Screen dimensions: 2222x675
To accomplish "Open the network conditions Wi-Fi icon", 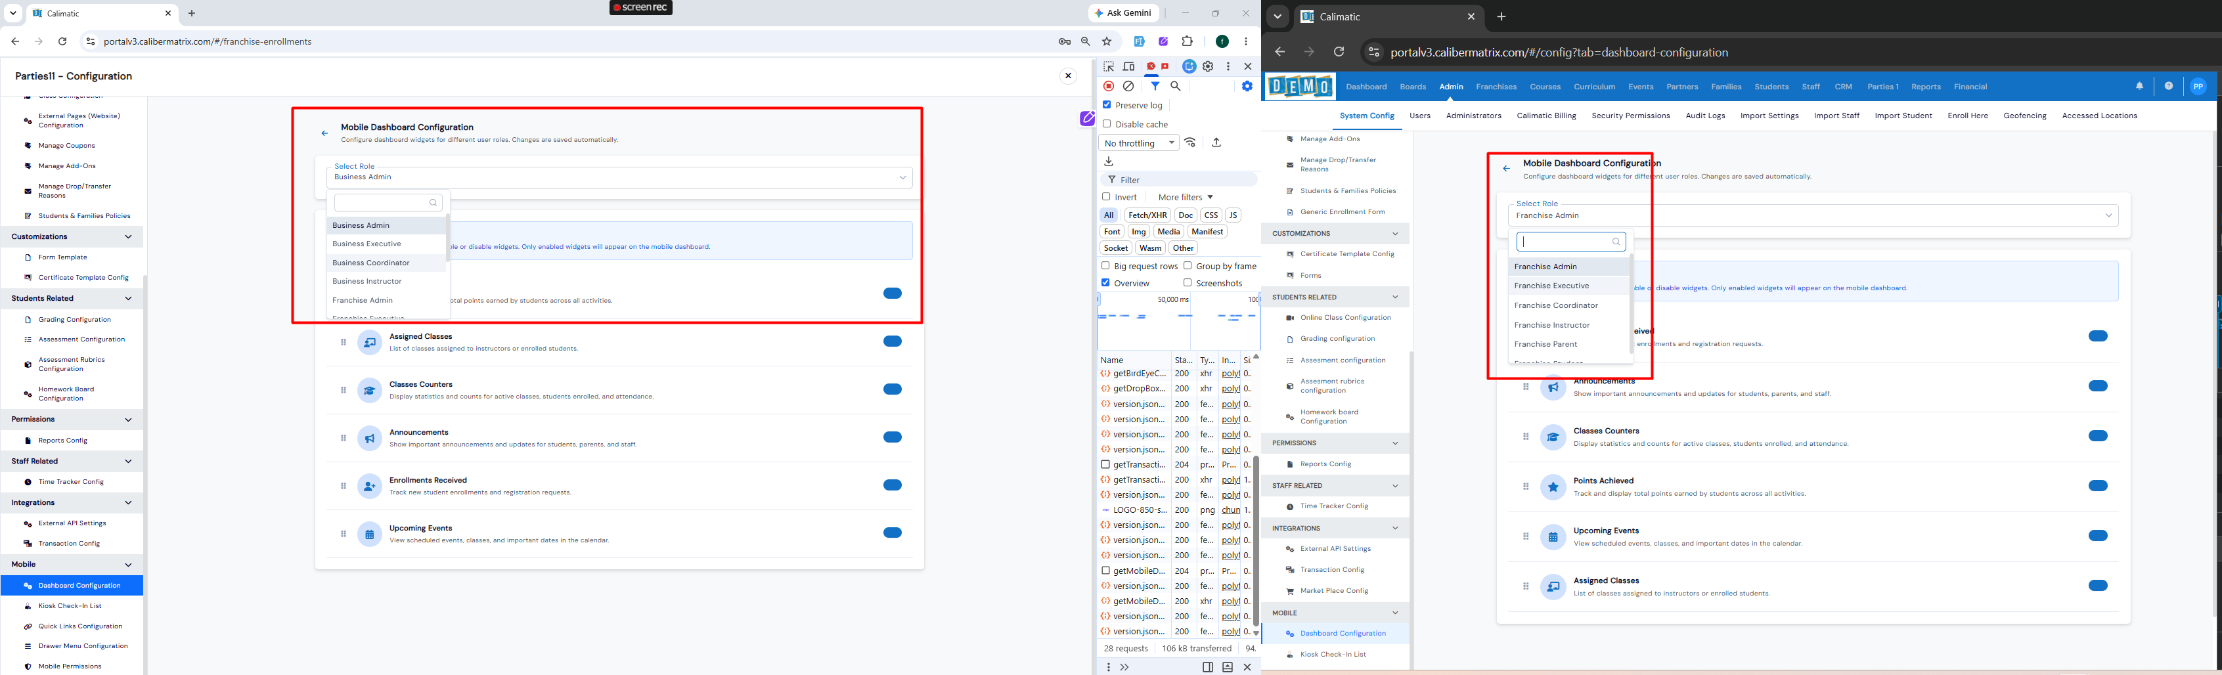I will (x=1190, y=143).
